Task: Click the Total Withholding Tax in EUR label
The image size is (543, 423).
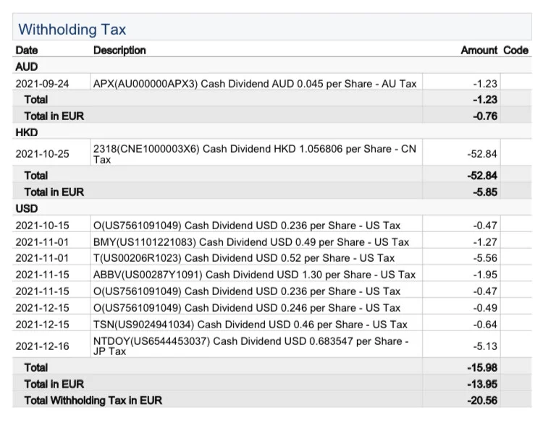Action: tap(93, 401)
